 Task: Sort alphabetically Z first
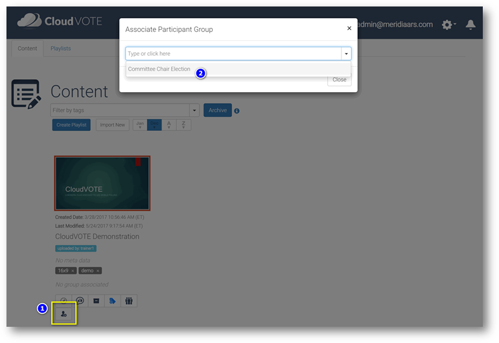point(183,125)
